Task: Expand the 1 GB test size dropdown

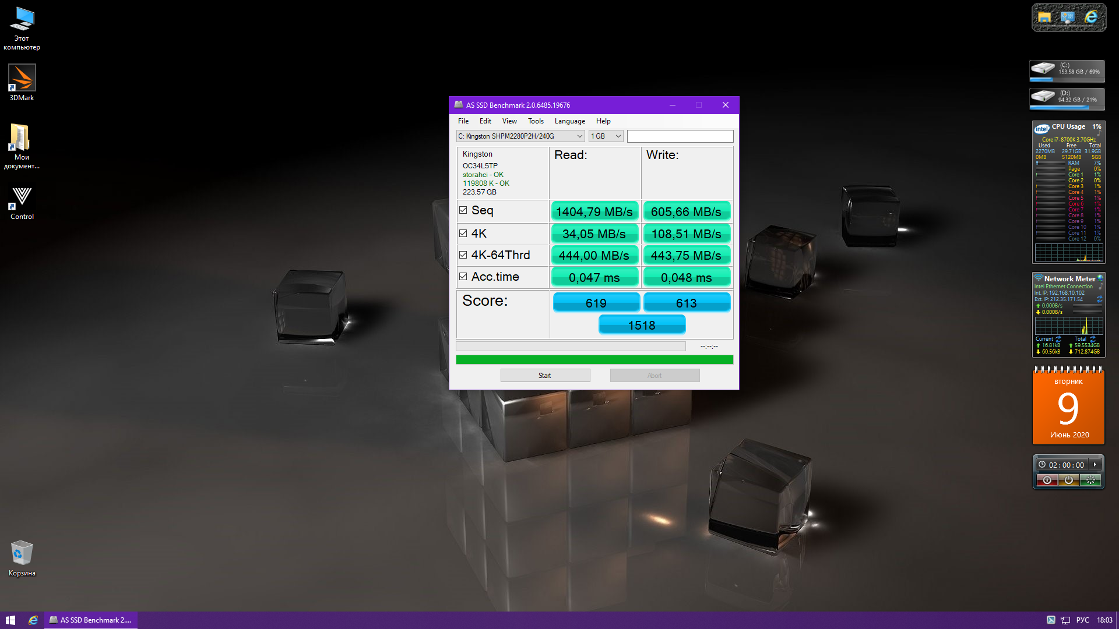Action: 606,136
